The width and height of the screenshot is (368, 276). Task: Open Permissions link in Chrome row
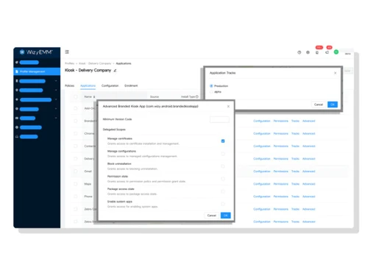(x=281, y=133)
